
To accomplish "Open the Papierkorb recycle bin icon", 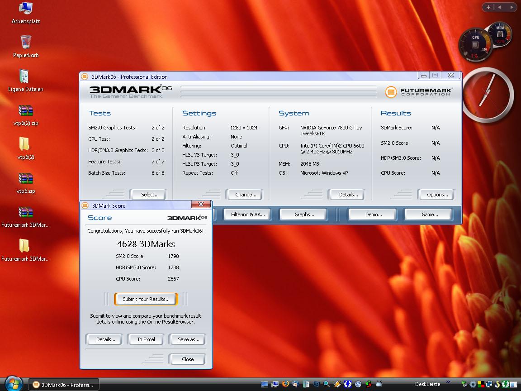I will tap(26, 47).
